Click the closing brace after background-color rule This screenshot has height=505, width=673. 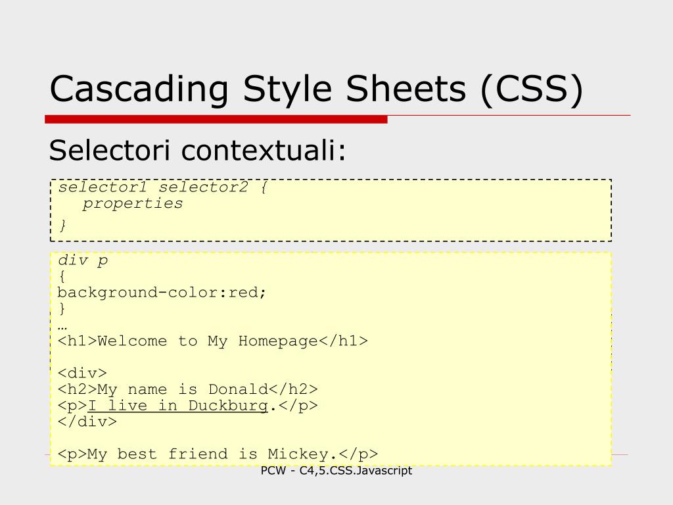pyautogui.click(x=62, y=308)
